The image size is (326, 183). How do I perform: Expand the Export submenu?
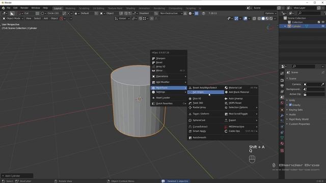241,120
